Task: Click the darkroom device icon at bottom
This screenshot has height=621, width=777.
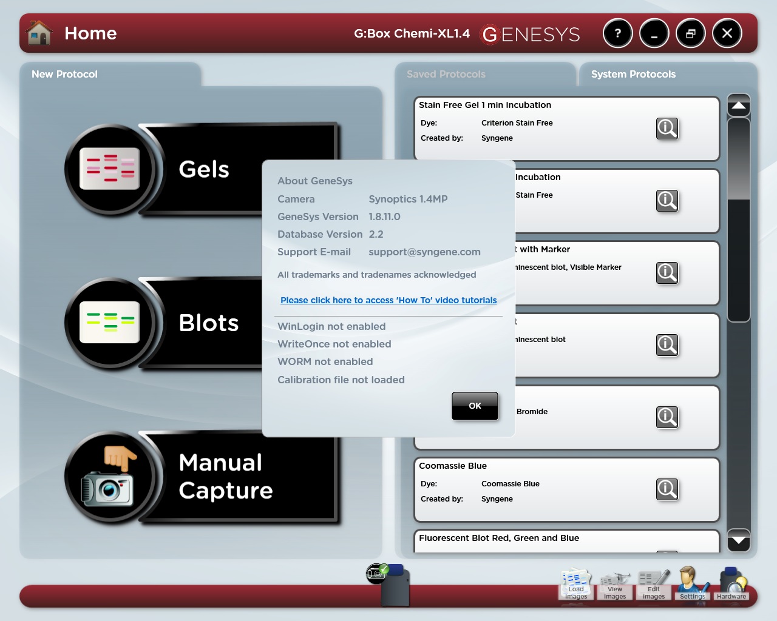Action: coord(396,586)
